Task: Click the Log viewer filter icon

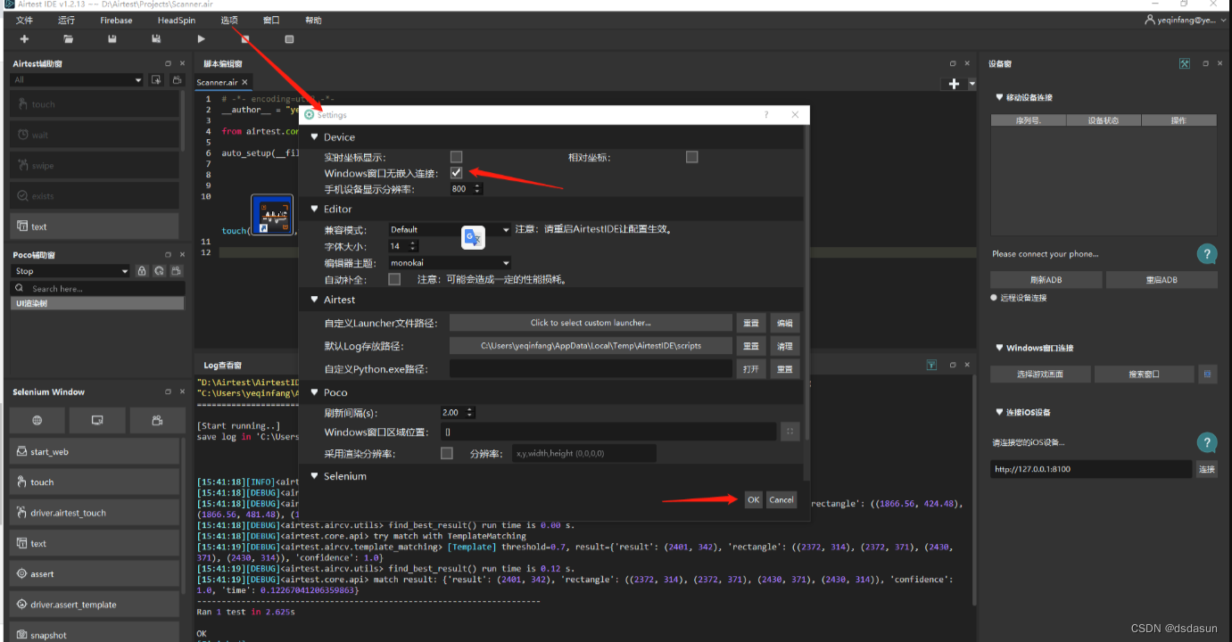Action: point(930,365)
